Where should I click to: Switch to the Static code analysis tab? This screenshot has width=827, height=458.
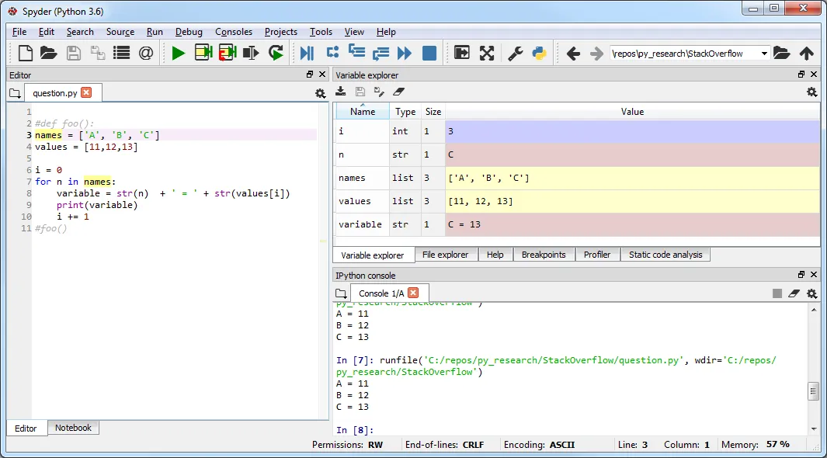665,255
